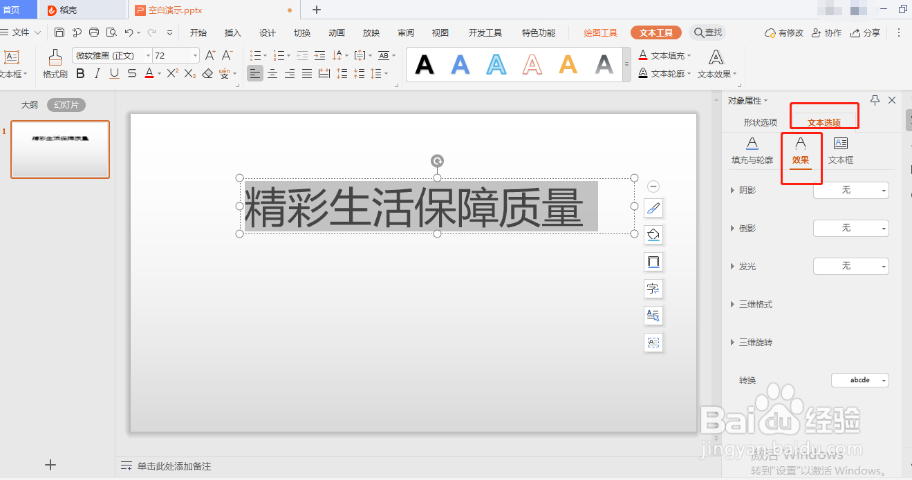Image resolution: width=912 pixels, height=480 pixels.
Task: Choose light-blue outline WordArt style
Action: (496, 65)
